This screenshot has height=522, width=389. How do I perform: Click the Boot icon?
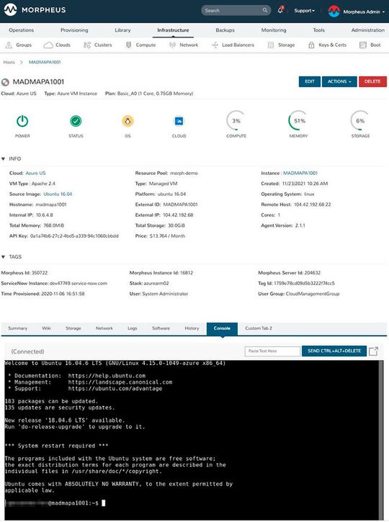click(x=363, y=45)
